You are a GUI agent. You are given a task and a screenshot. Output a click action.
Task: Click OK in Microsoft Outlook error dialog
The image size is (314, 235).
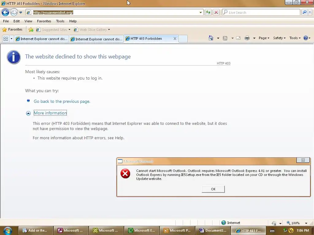(x=213, y=189)
